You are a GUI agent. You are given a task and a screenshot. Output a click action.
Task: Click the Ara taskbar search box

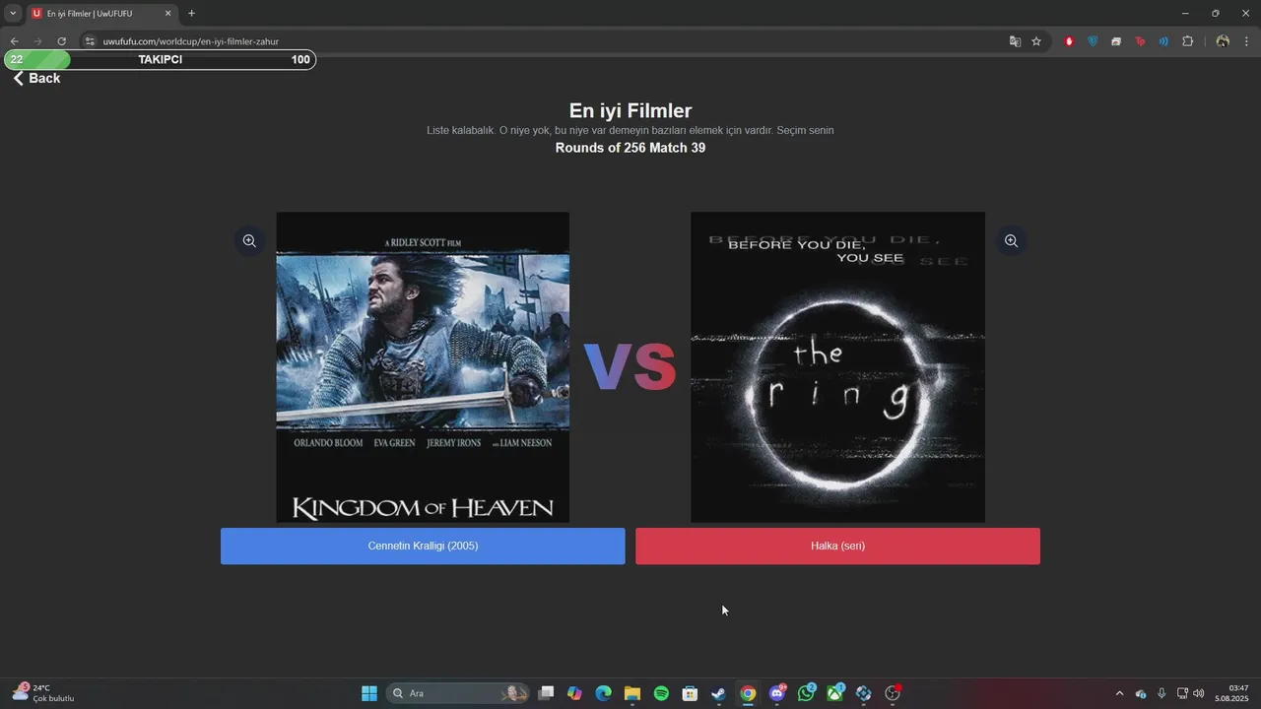pyautogui.click(x=458, y=693)
